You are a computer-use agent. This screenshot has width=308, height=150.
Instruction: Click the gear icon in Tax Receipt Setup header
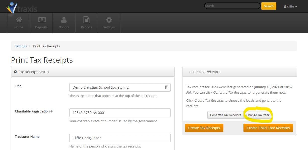(x=15, y=72)
